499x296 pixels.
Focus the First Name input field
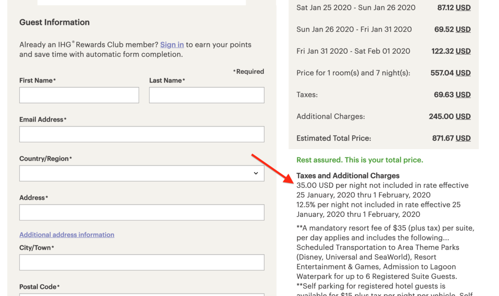coord(79,95)
